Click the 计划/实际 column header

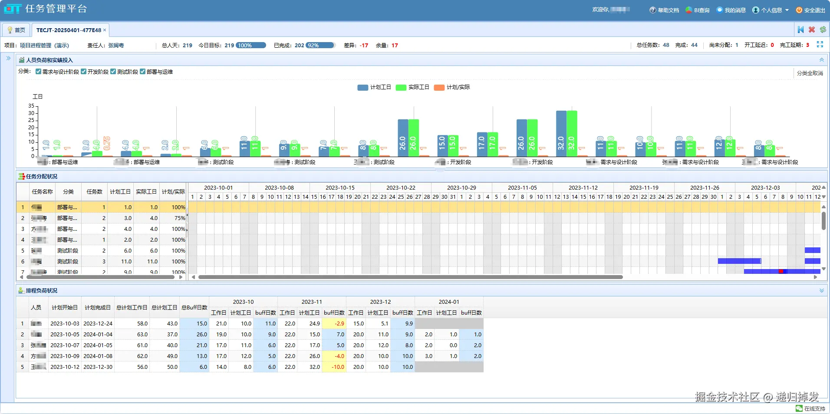point(173,191)
